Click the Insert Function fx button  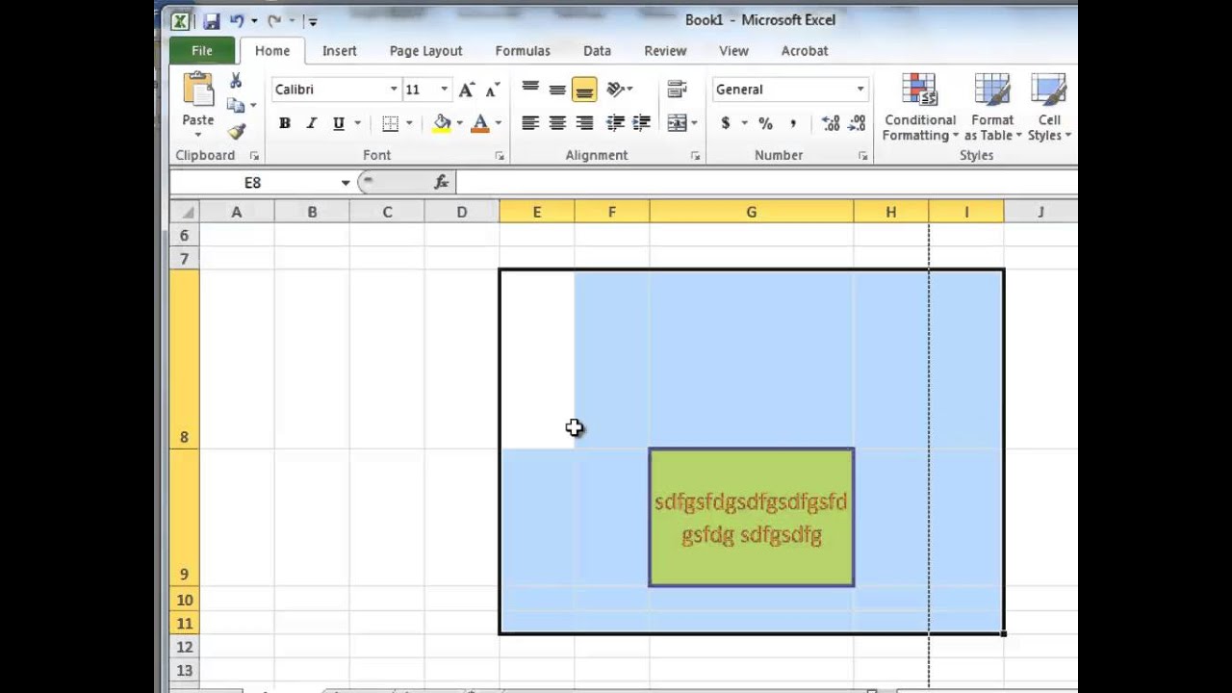pyautogui.click(x=442, y=182)
